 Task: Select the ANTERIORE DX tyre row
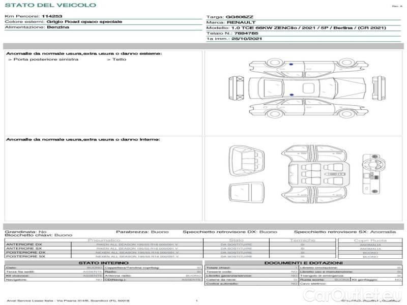(137, 245)
